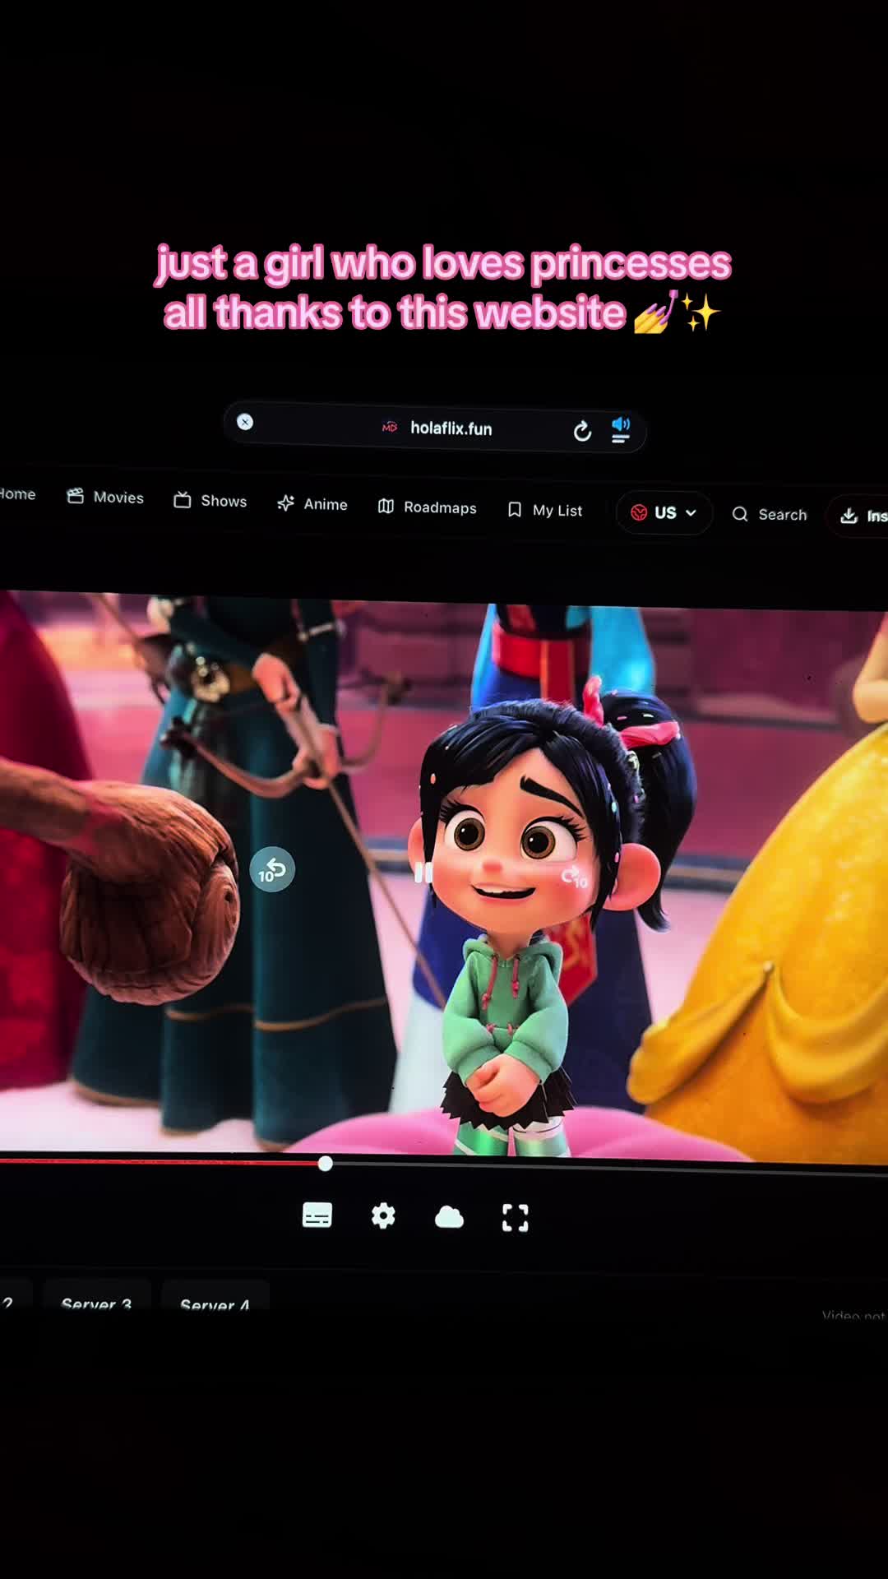Click the Shows TV icon
888x1579 pixels.
click(183, 500)
